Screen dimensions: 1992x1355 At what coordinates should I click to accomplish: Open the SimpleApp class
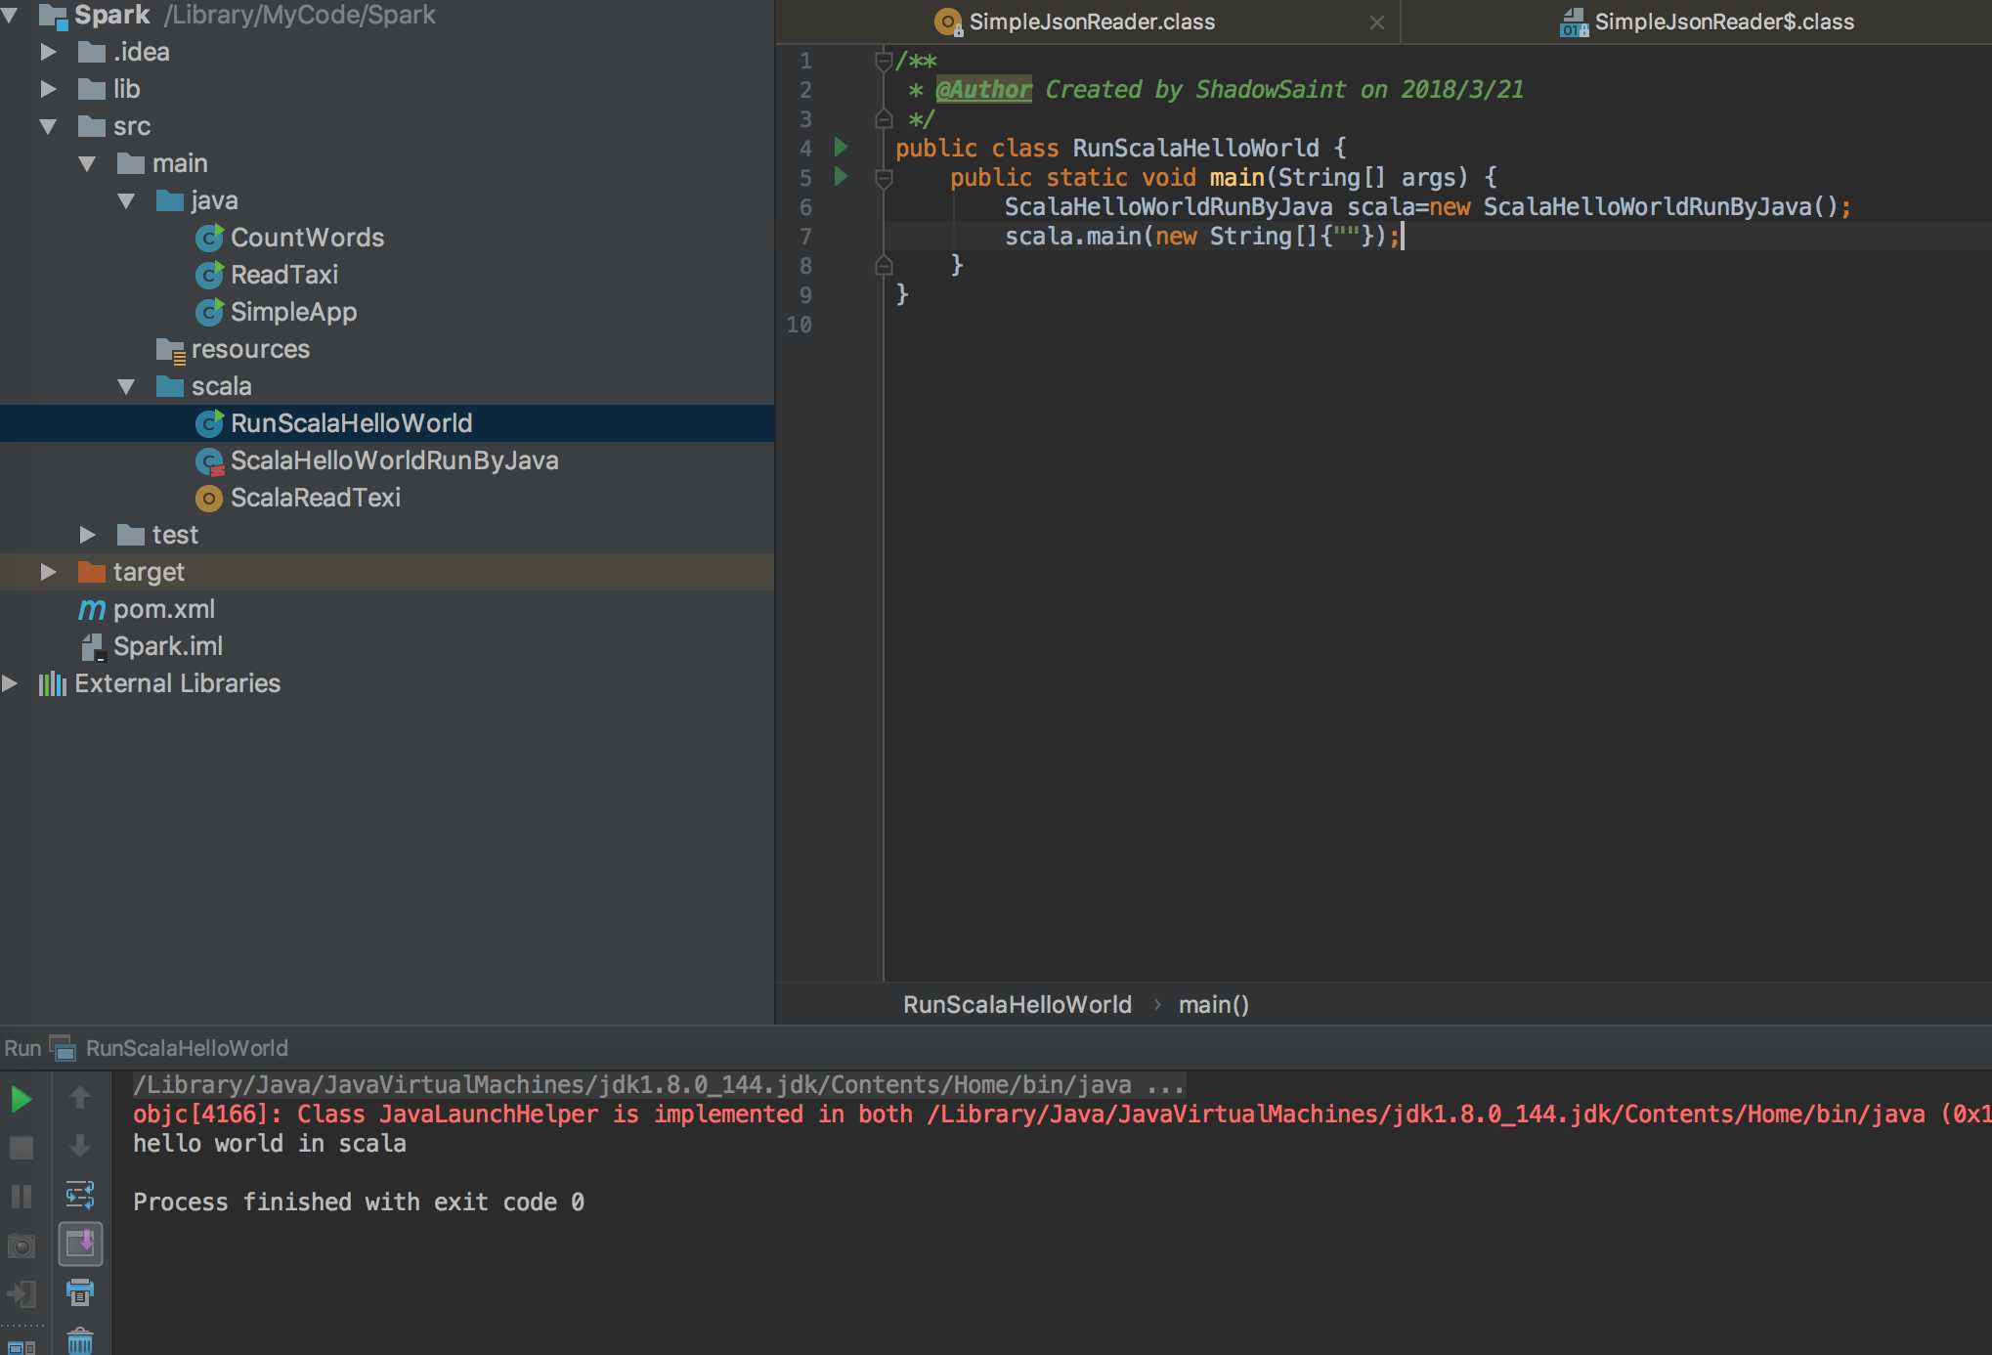293,312
